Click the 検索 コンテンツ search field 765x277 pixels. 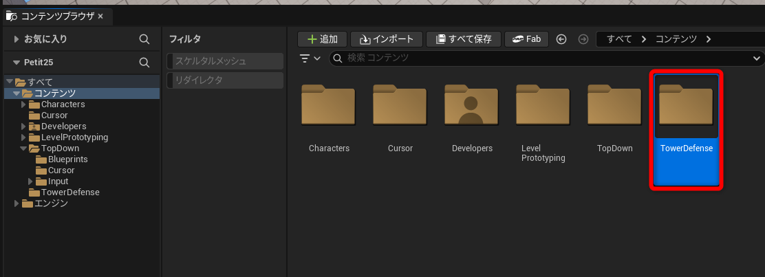pos(537,58)
